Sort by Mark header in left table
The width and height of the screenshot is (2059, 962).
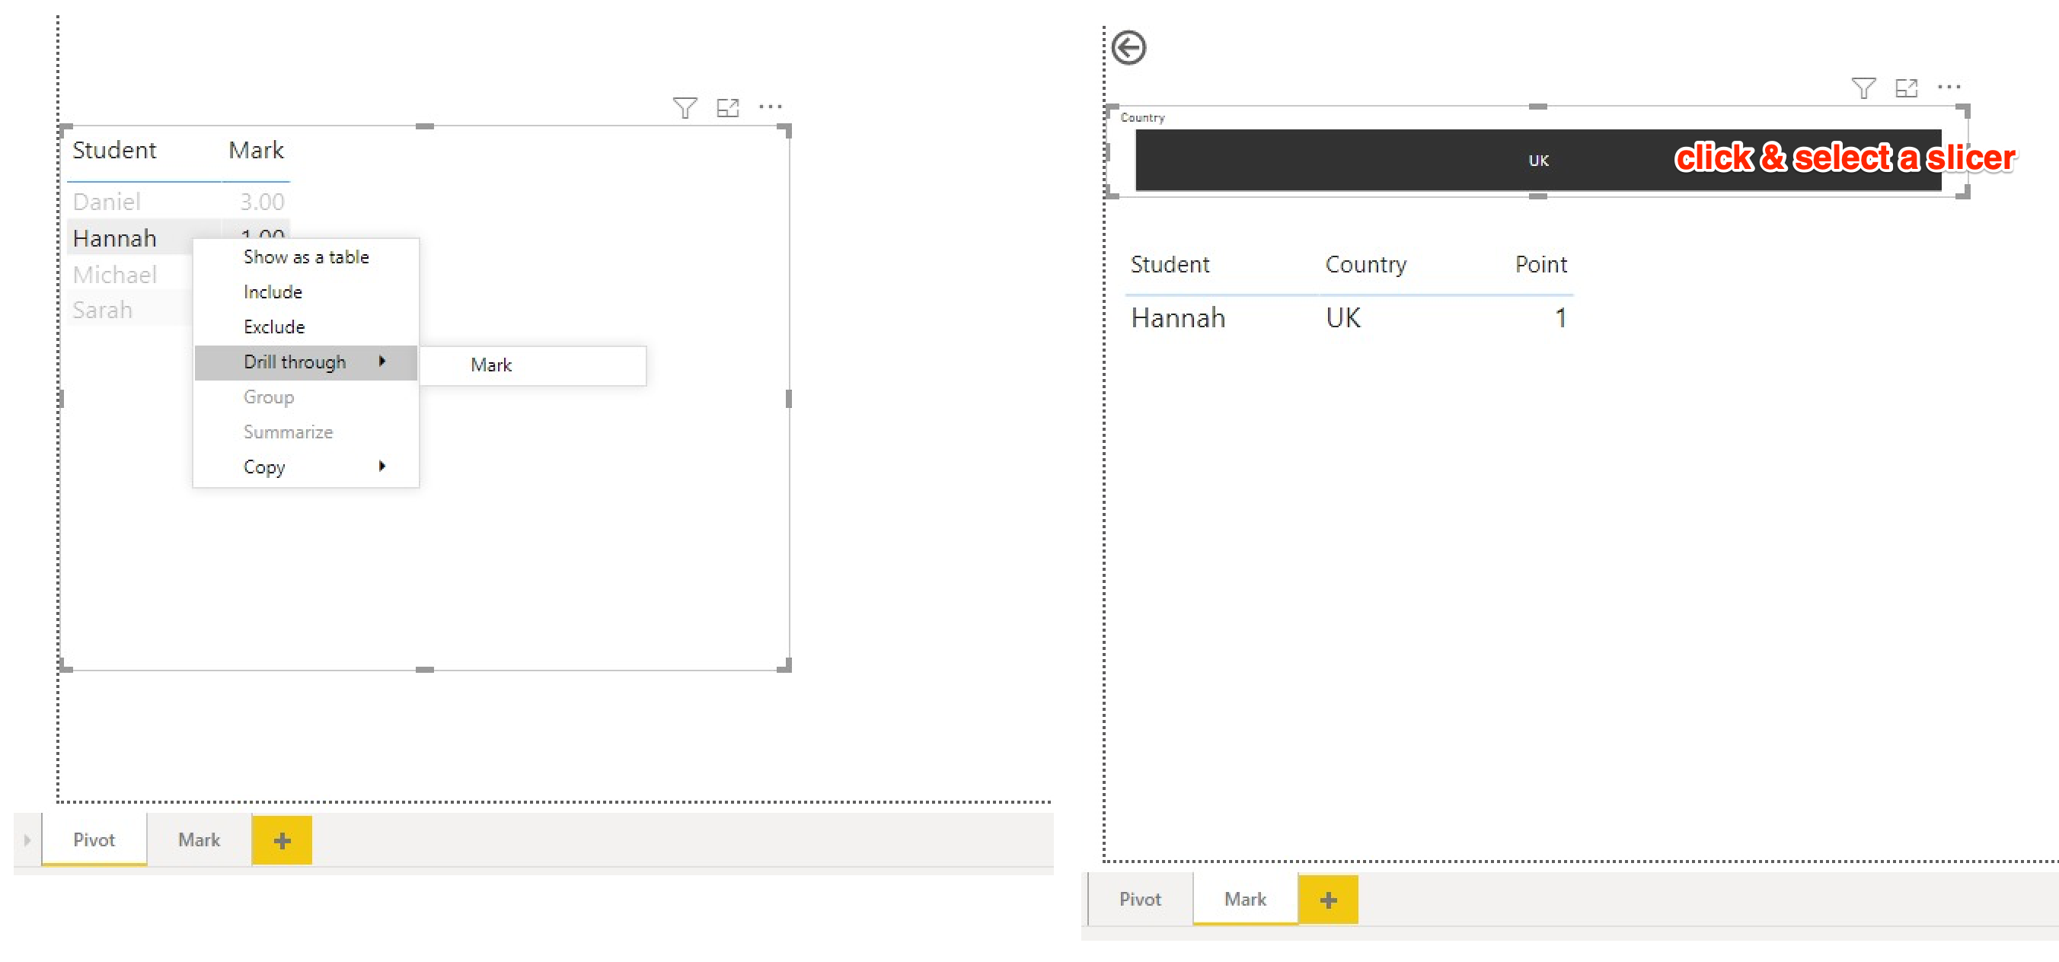coord(256,150)
